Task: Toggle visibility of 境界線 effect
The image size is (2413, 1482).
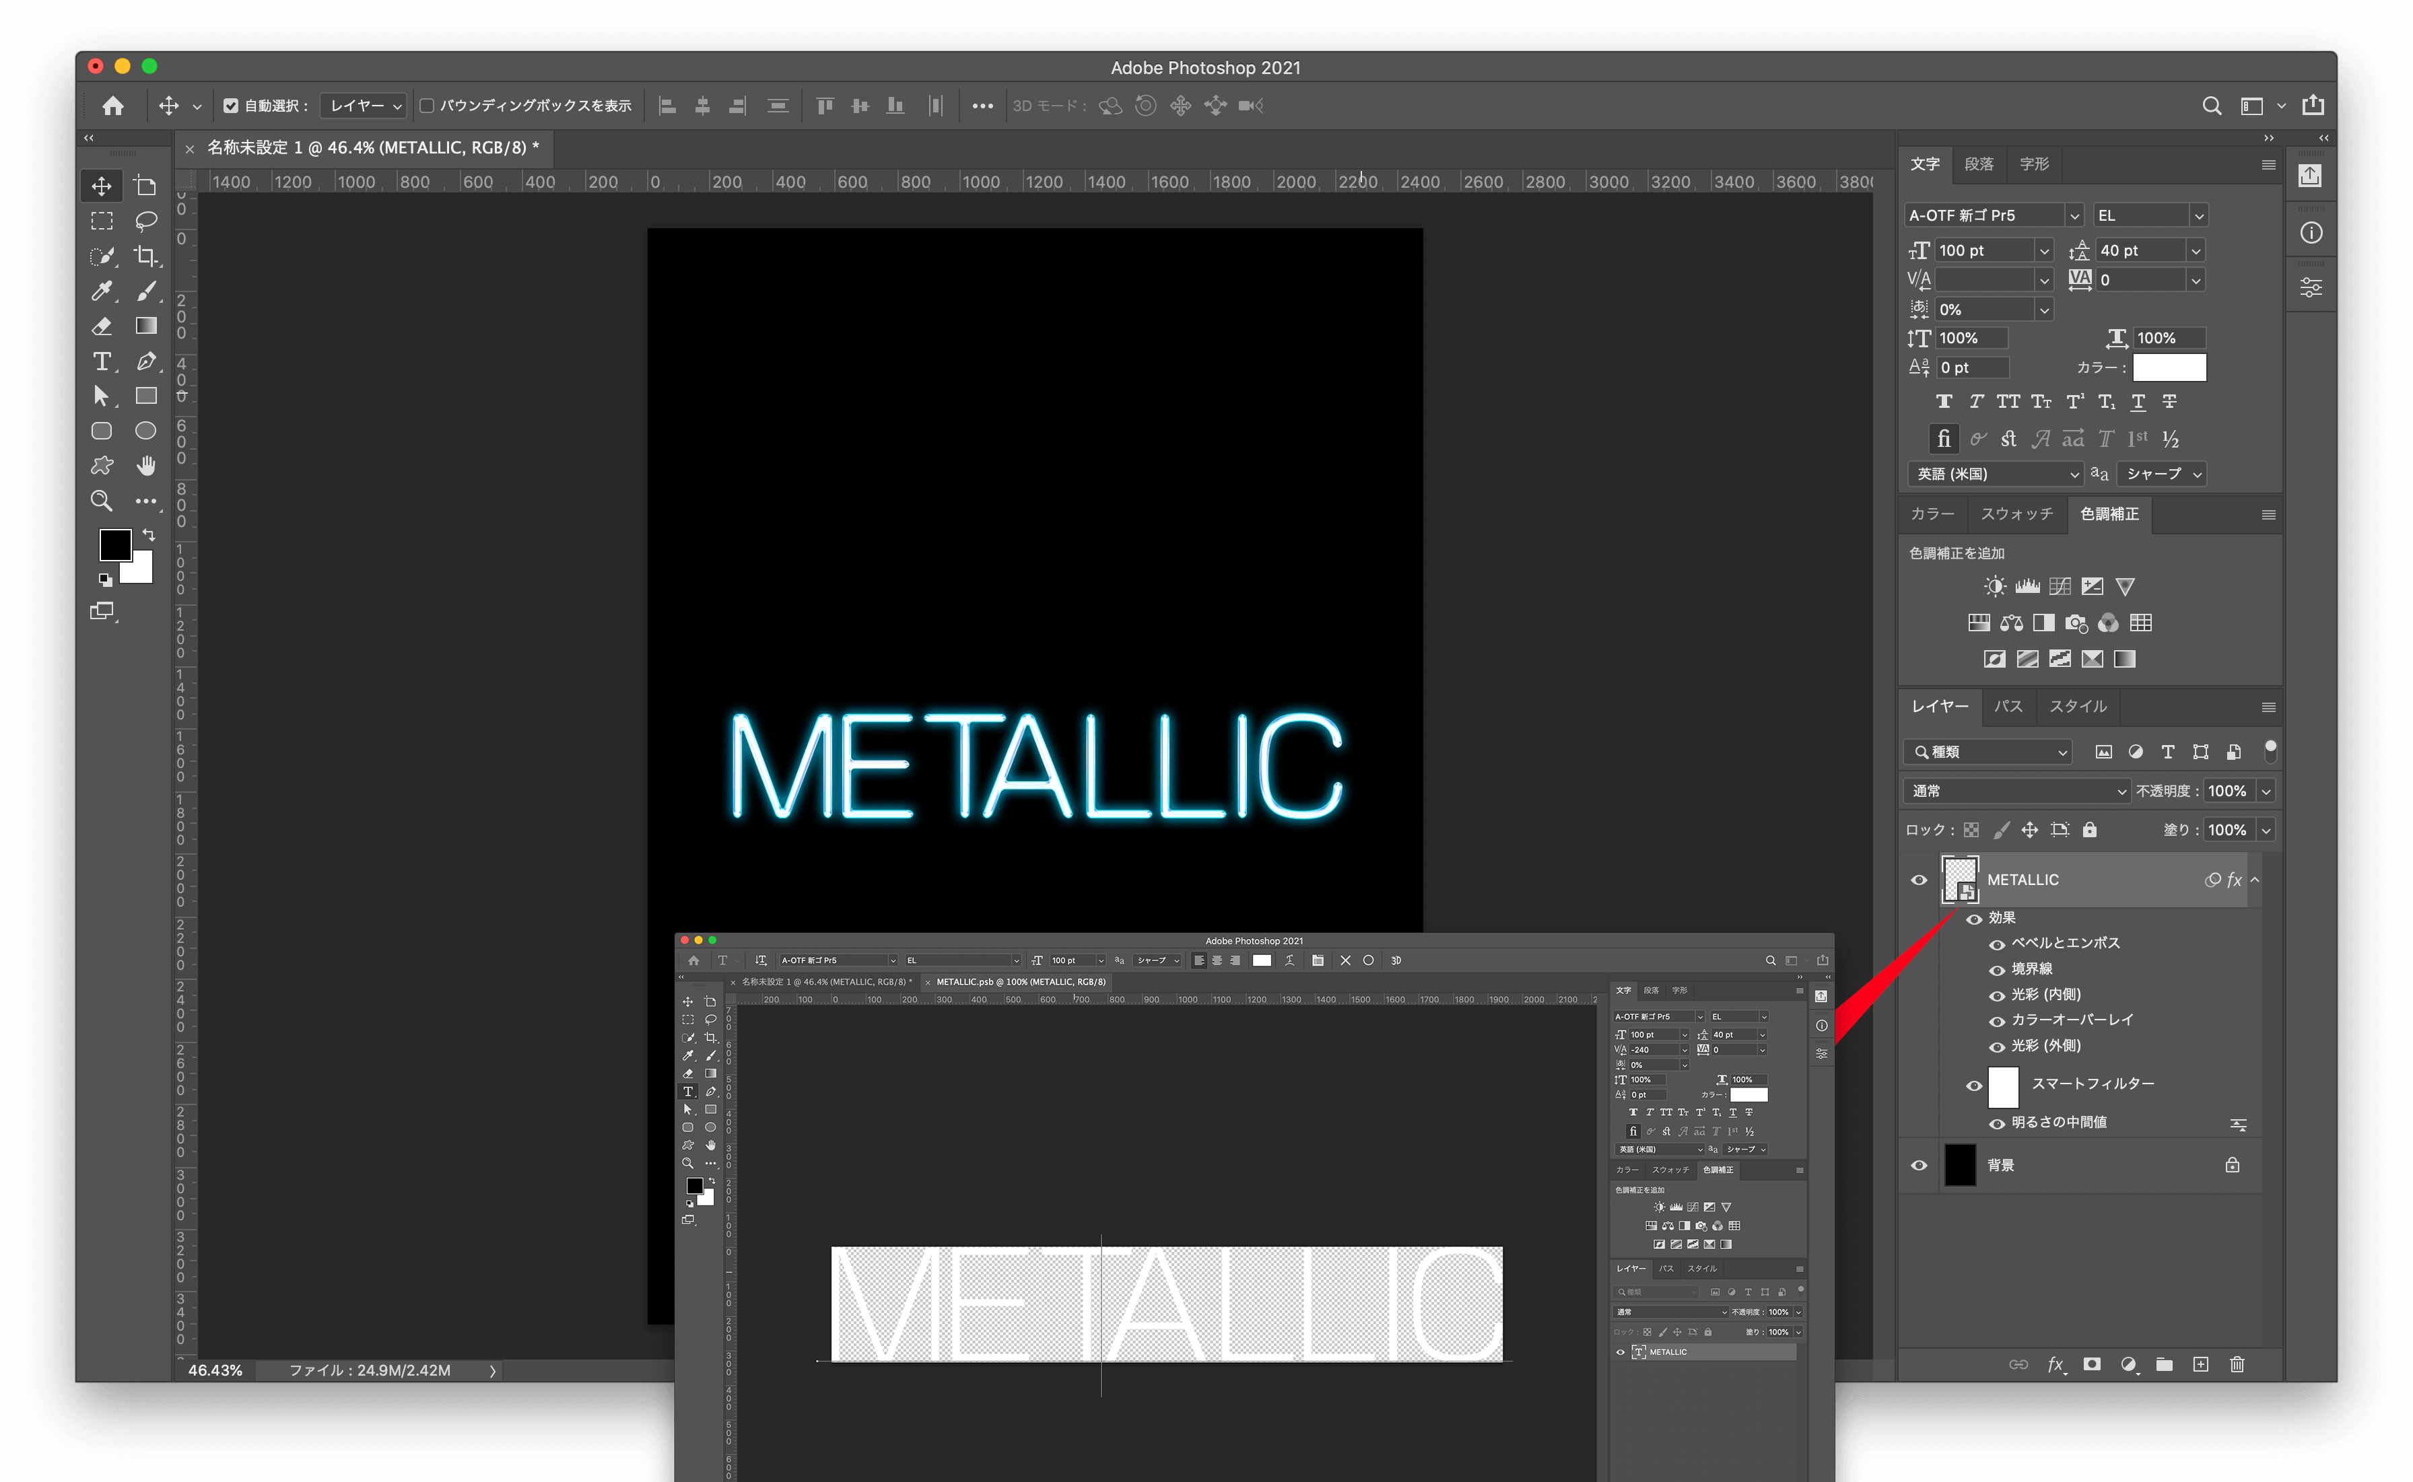Action: click(1998, 969)
